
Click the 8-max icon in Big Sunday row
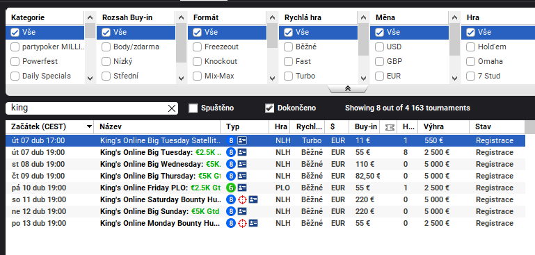[x=231, y=211]
